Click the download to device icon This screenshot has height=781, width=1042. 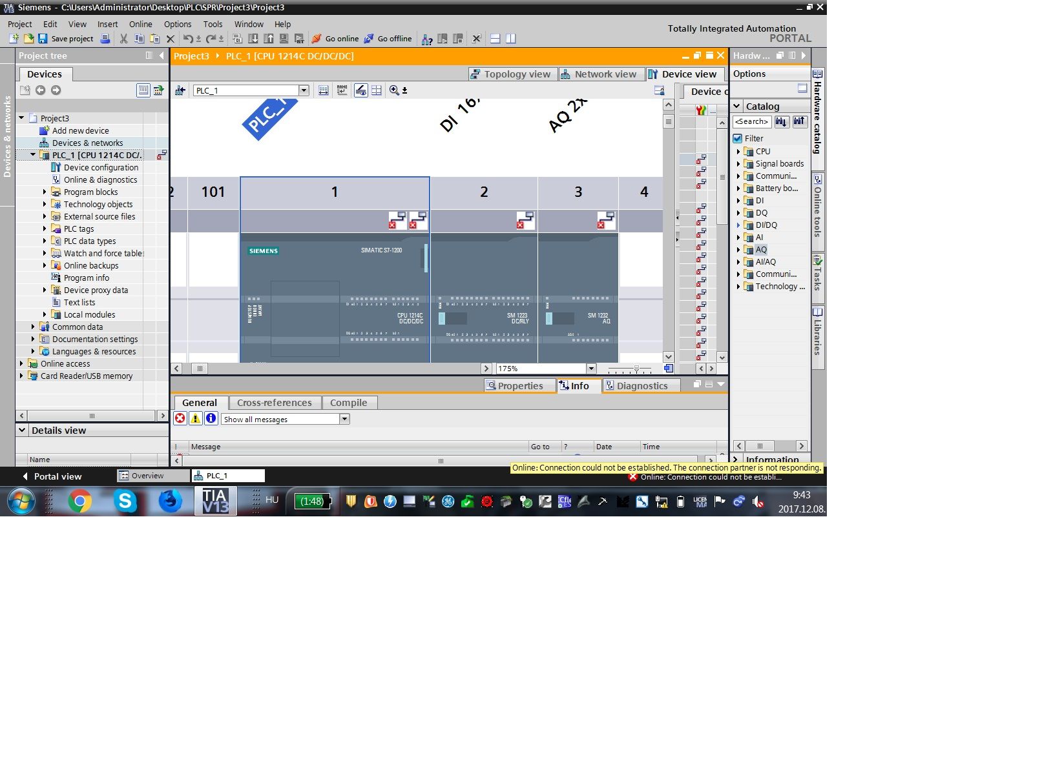253,39
